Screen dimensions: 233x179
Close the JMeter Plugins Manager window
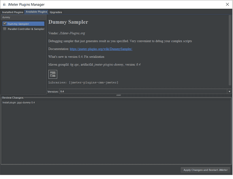[227, 4]
